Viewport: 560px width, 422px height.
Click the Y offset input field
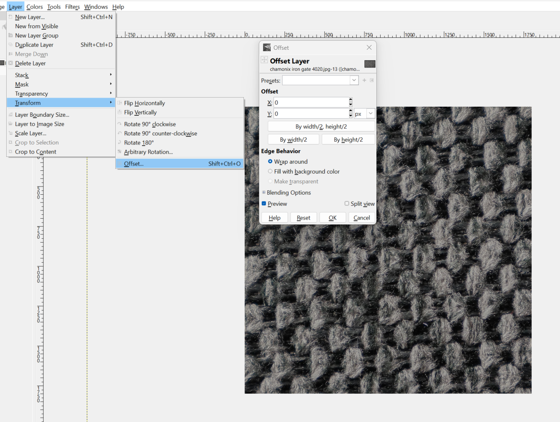click(x=311, y=113)
